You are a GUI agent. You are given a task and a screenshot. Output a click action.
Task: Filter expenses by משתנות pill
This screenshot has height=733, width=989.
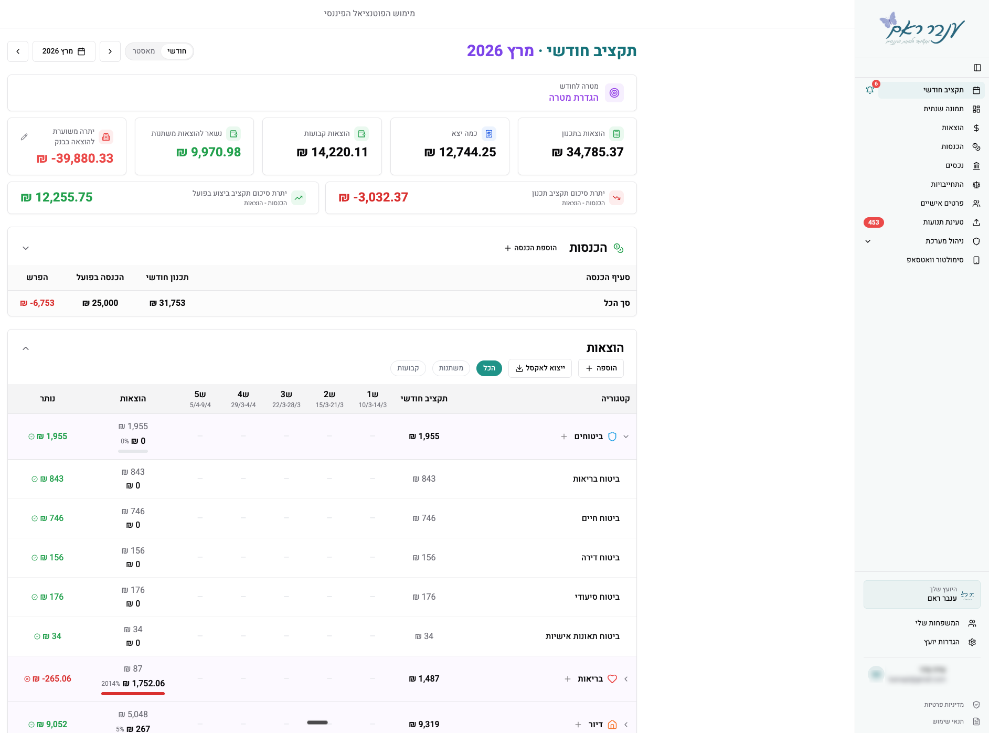coord(451,368)
